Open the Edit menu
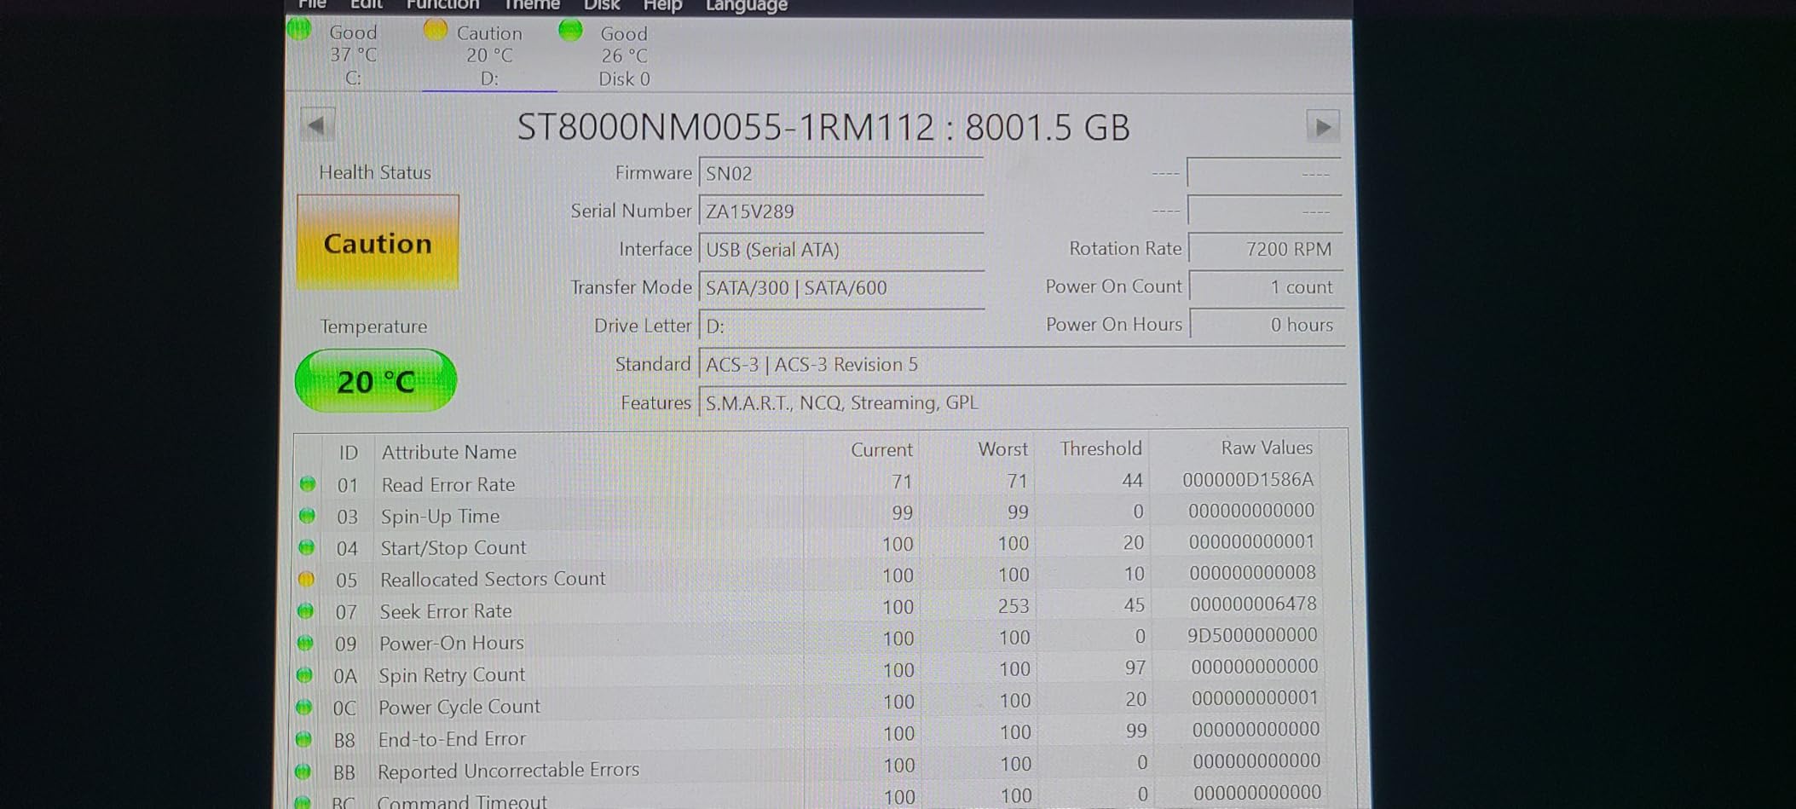The height and width of the screenshot is (809, 1796). 367,4
